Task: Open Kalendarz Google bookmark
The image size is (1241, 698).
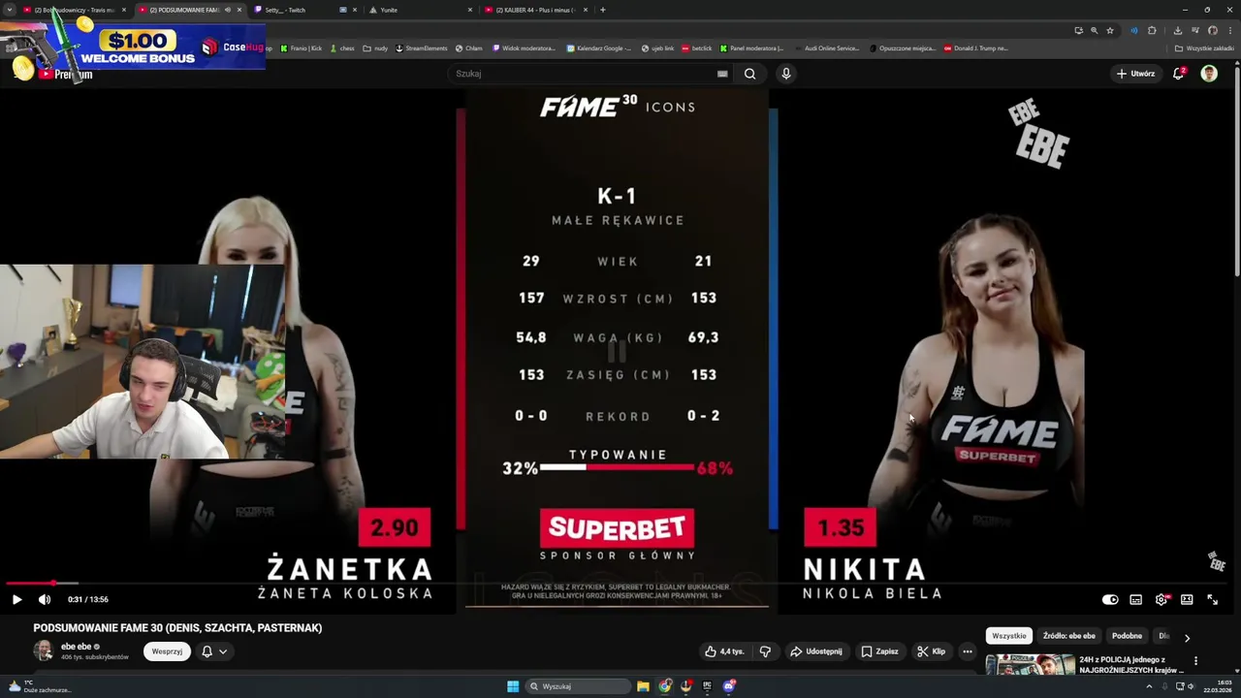Action: pyautogui.click(x=599, y=48)
